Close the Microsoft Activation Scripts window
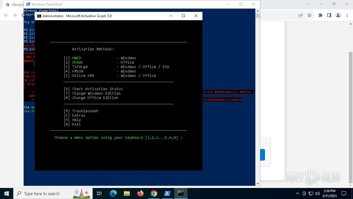Screen dimensions: 353x199 click(196, 16)
